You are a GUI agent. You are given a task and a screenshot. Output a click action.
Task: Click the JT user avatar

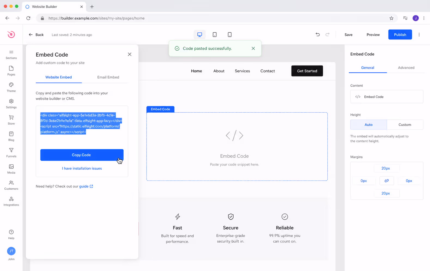click(11, 251)
